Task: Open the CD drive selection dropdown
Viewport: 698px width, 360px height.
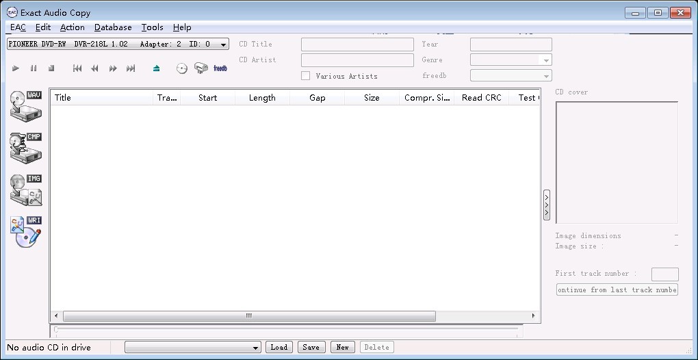Action: click(118, 44)
